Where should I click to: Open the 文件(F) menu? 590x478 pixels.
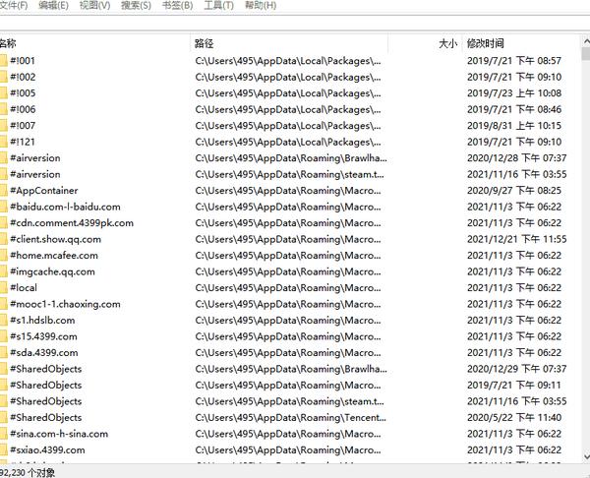[x=14, y=5]
